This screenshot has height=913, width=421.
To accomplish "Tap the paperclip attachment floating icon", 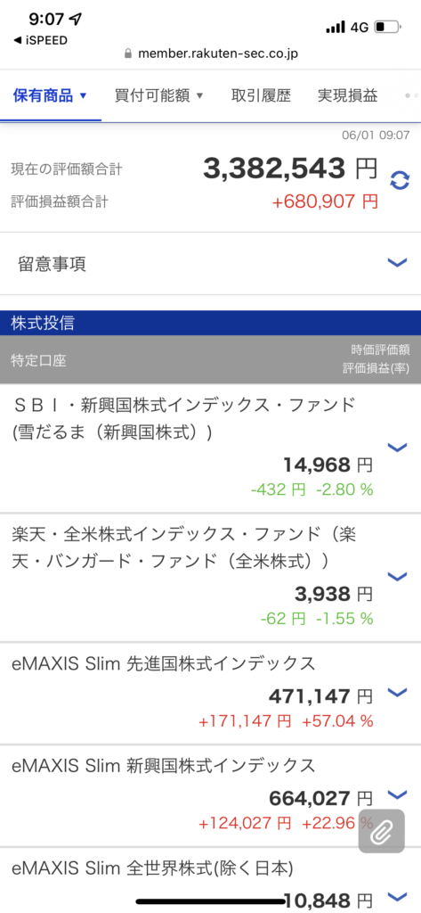I will click(x=381, y=831).
